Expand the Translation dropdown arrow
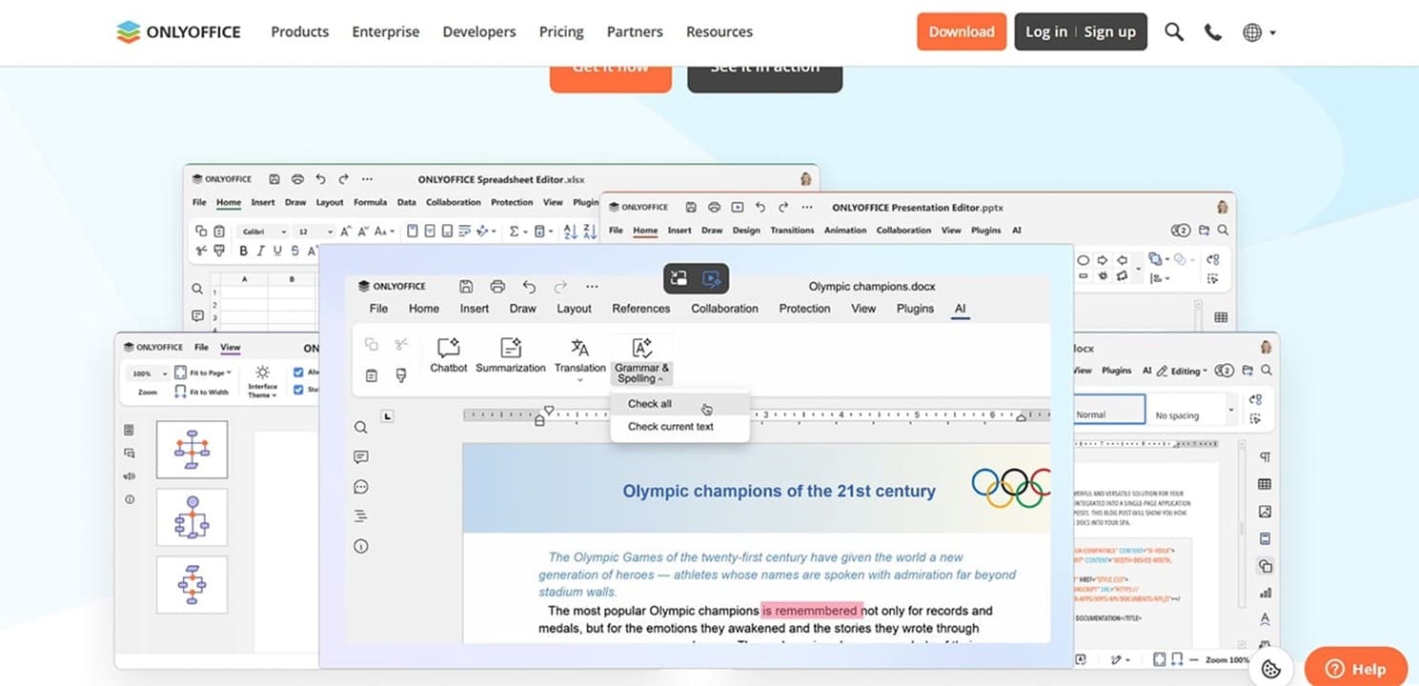 (579, 380)
